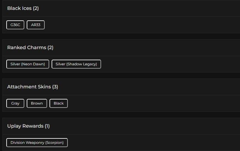Click the G36C black ice tag
Viewport: 240px width, 151px height.
point(15,25)
